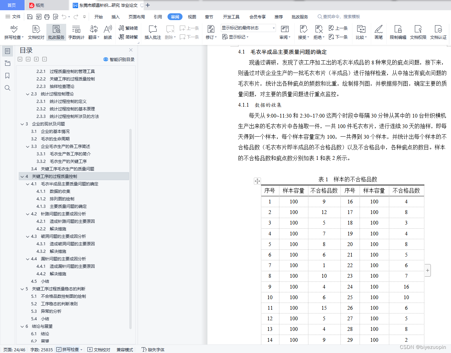The image size is (451, 353).
Task: Open the customize quick access toolbar dropdown
Action: pyautogui.click(x=84, y=17)
